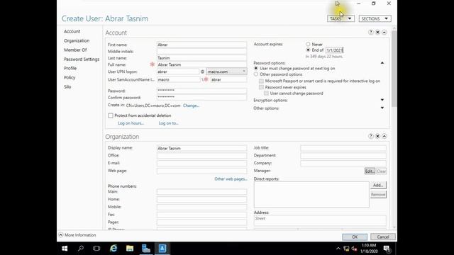Viewport: 454px width, 255px height.
Task: Open the Log on to... link
Action: tap(169, 123)
